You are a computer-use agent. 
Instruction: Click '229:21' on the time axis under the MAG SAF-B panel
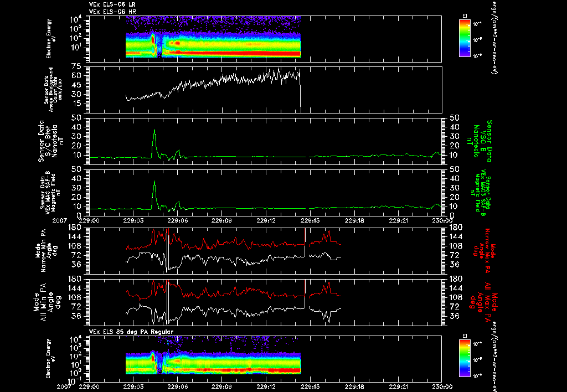coord(398,220)
